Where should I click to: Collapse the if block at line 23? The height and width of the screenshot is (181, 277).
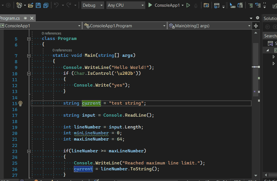[29, 151]
